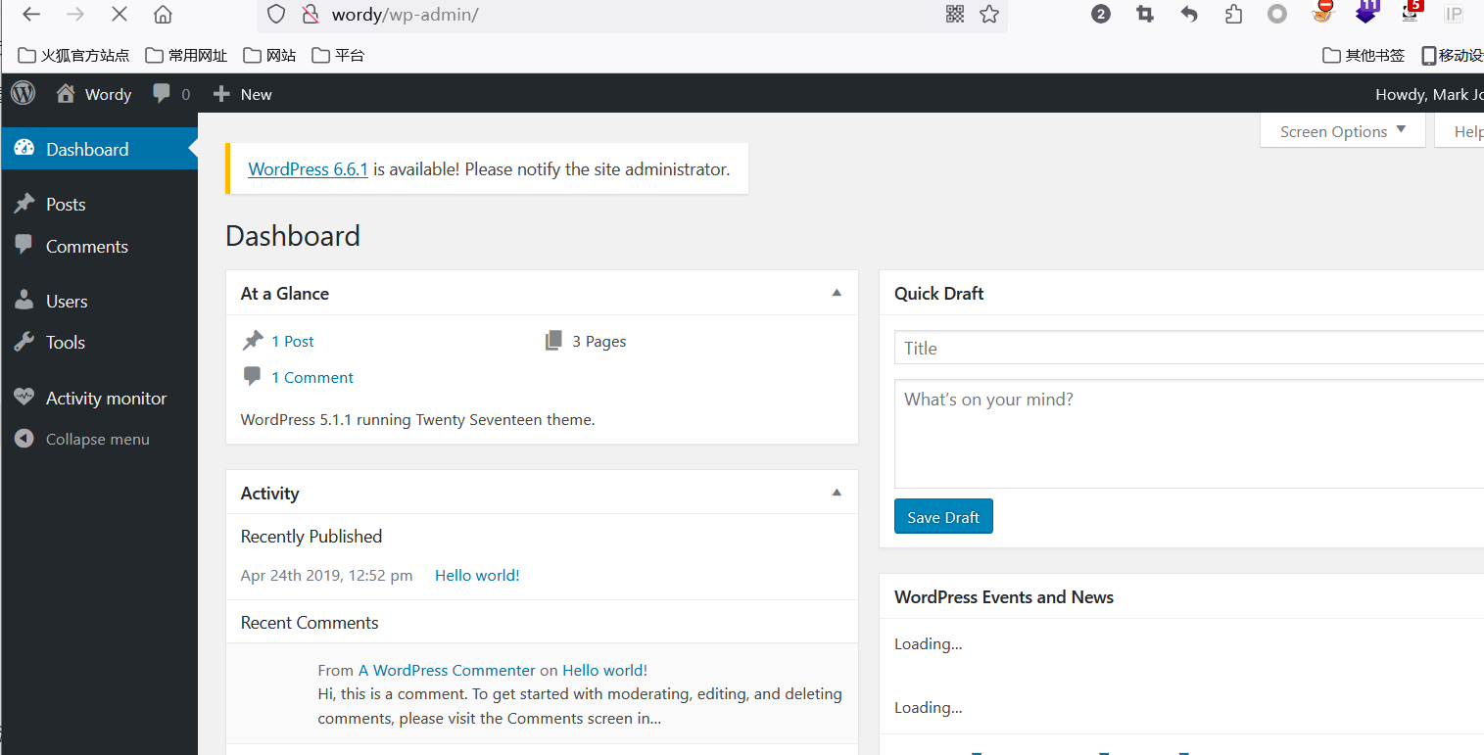Open the 1 Comment link
This screenshot has height=755, width=1484.
pos(312,377)
